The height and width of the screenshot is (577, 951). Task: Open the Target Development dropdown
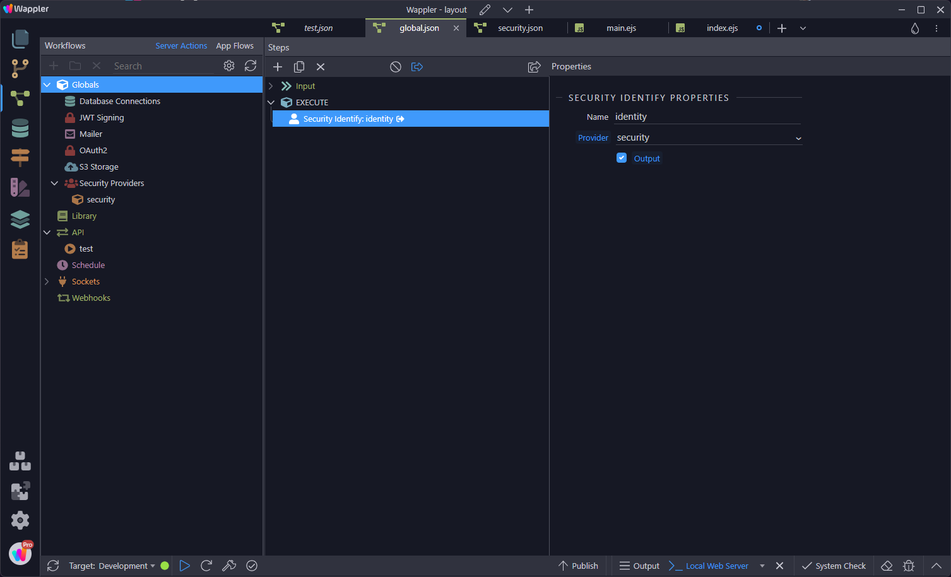click(x=112, y=566)
